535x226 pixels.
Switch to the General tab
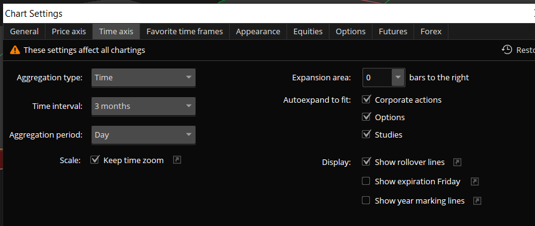(24, 32)
